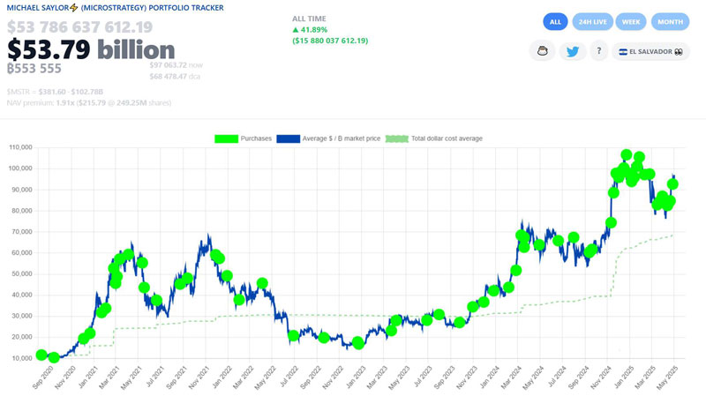Click the Sep 2020 x-axis label
The image size is (706, 396).
(x=42, y=377)
